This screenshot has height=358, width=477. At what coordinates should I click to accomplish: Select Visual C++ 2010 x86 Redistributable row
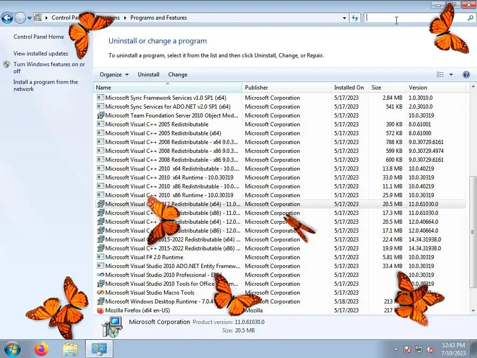[279, 186]
